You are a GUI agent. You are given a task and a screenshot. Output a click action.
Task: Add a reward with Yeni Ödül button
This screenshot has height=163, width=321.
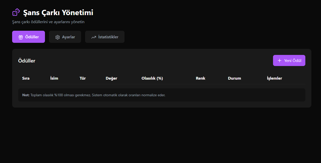pyautogui.click(x=289, y=60)
